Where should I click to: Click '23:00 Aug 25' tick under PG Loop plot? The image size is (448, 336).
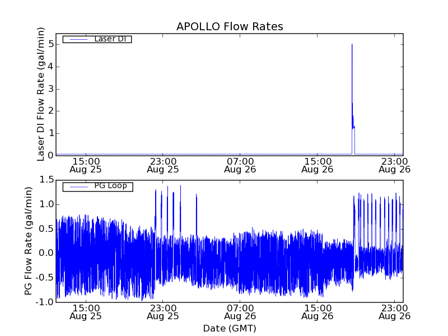pos(163,312)
